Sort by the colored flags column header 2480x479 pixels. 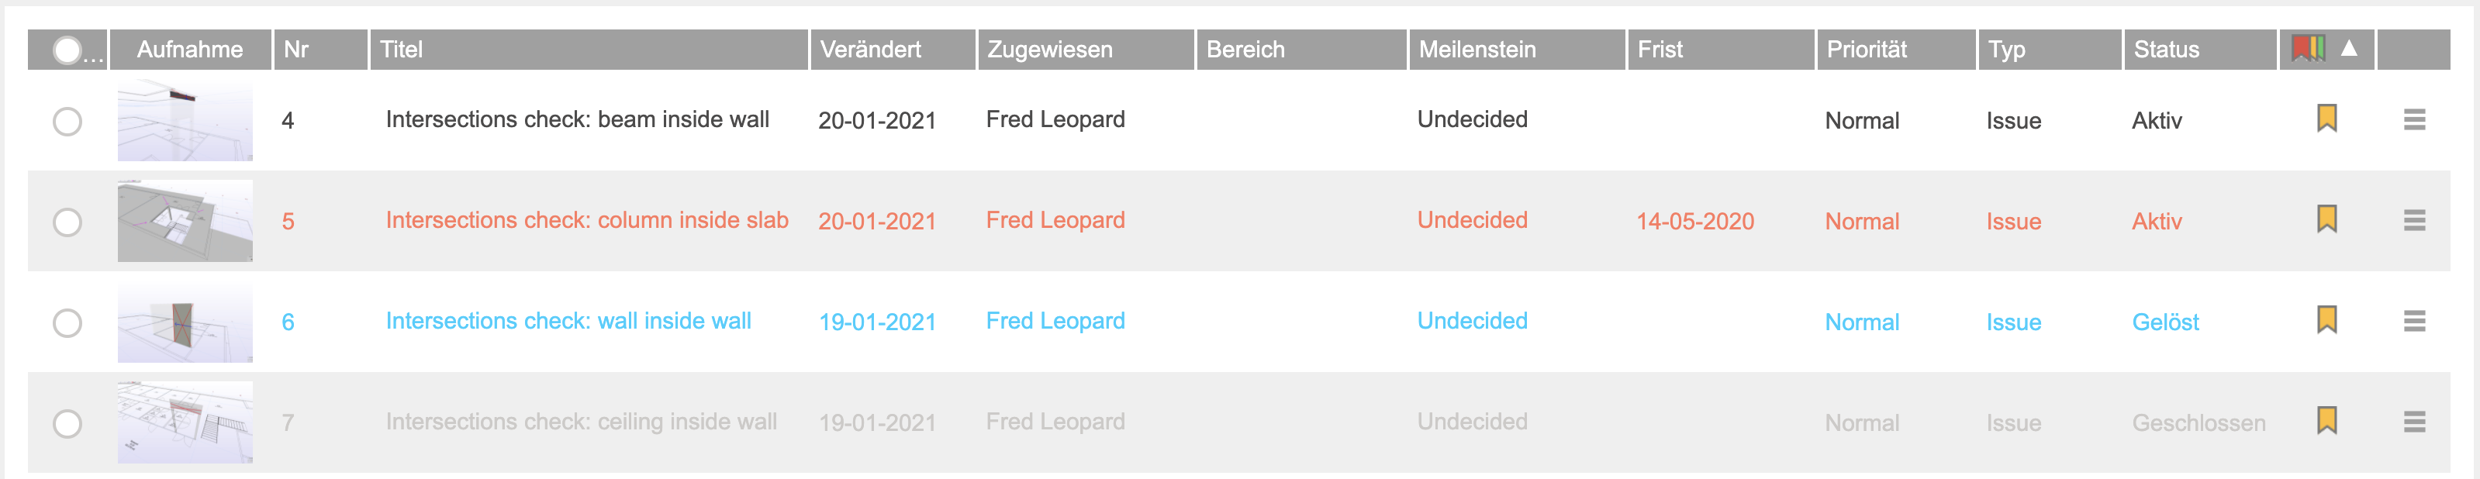pos(2308,48)
